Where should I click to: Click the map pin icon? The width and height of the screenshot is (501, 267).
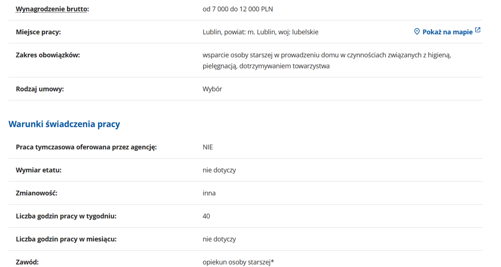pos(417,31)
